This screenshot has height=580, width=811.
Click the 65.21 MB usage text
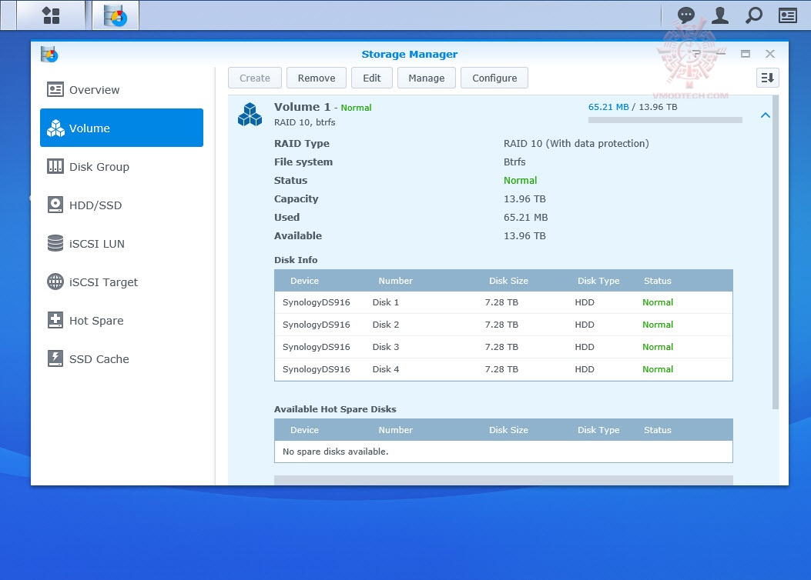pyautogui.click(x=608, y=107)
